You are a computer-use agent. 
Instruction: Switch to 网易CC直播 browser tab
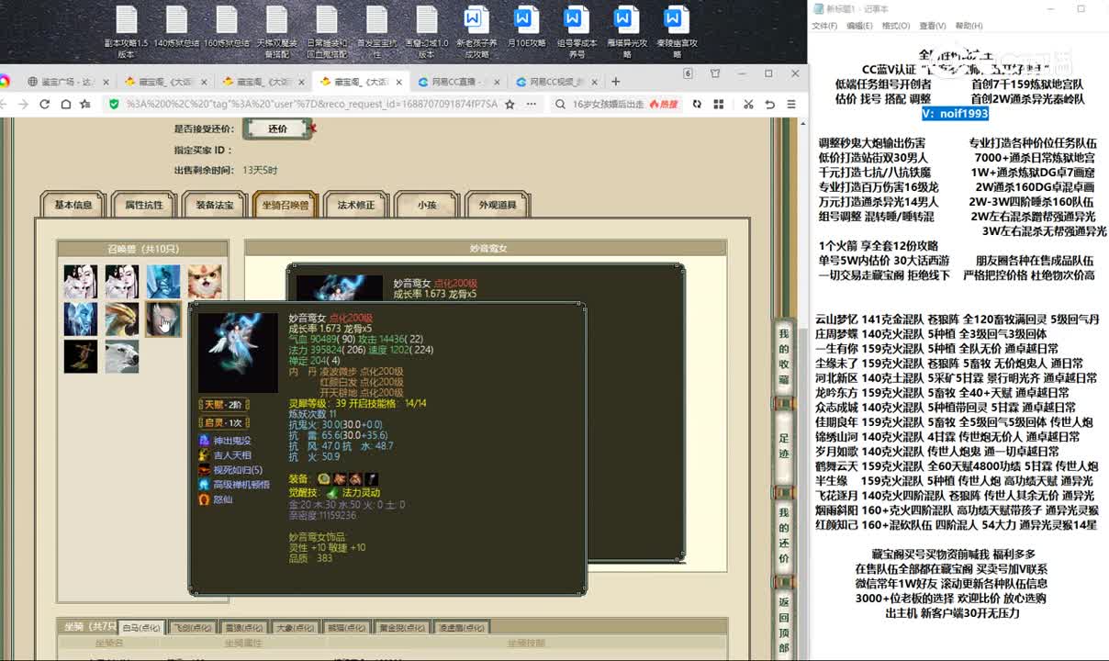tap(457, 82)
